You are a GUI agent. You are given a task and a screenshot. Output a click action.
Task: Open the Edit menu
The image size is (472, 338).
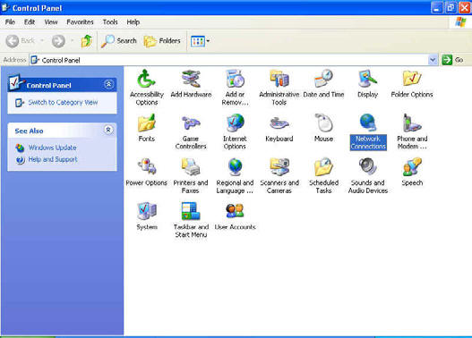[x=30, y=22]
